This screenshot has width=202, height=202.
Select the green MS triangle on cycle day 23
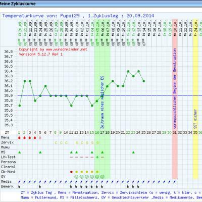(133, 152)
